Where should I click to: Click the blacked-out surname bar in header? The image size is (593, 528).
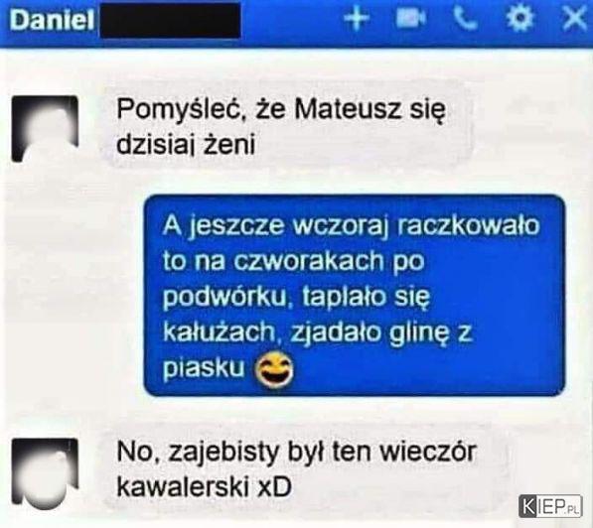pos(170,21)
